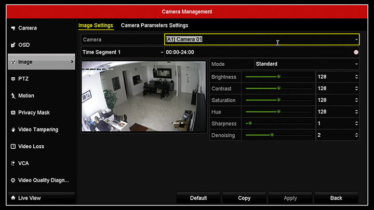The width and height of the screenshot is (374, 210).
Task: Expand the Mode Standard dropdown
Action: click(x=356, y=64)
